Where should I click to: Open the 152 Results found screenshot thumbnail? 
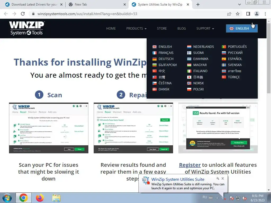coord(218,128)
